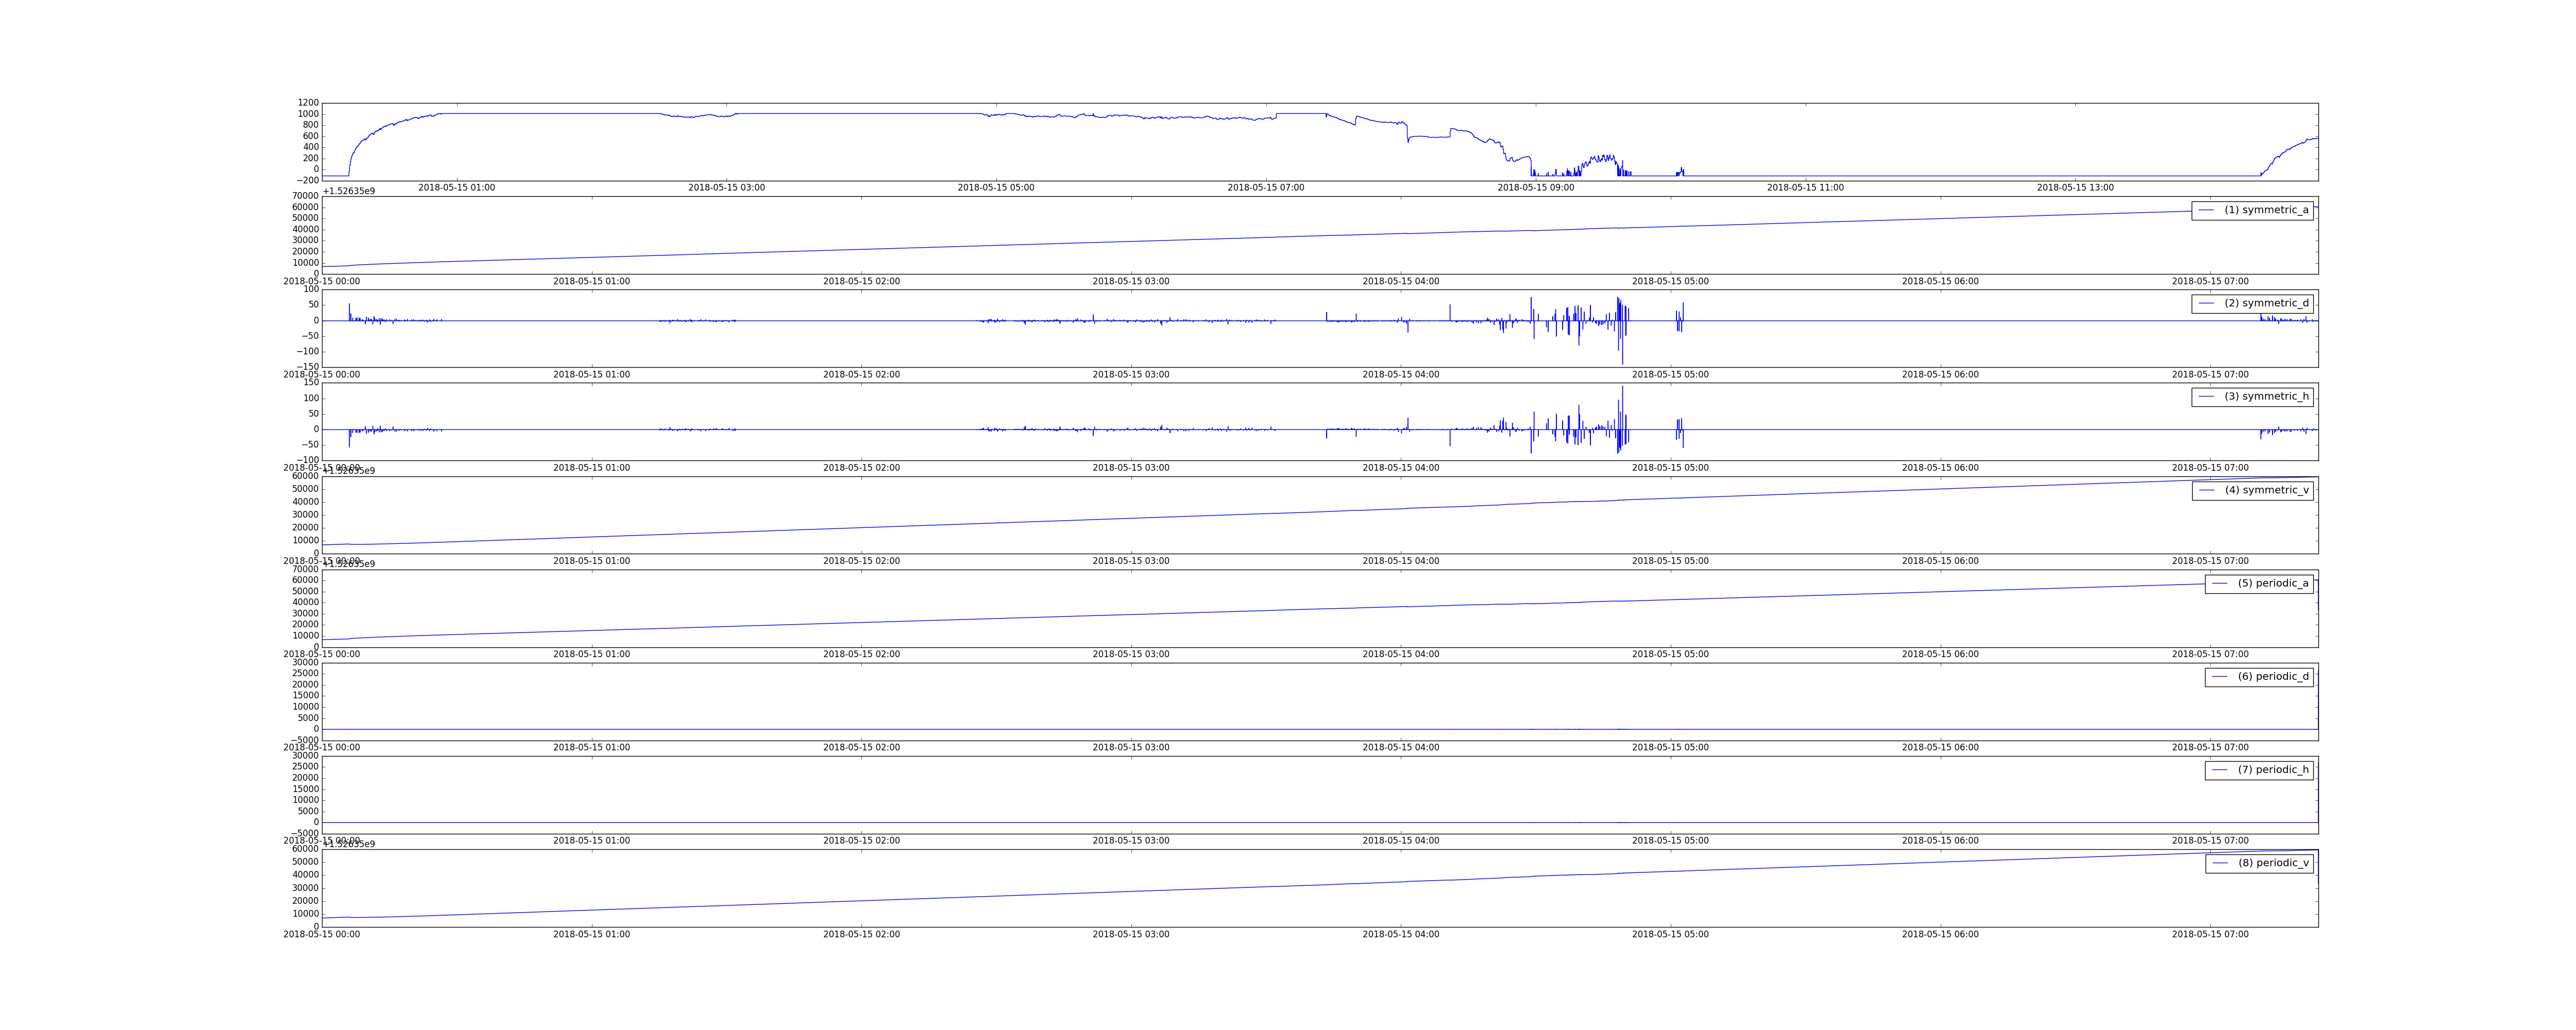Click the "-5000" y-axis value of periodic_h plot
Screen dimensions: 2576x1030
(303, 833)
